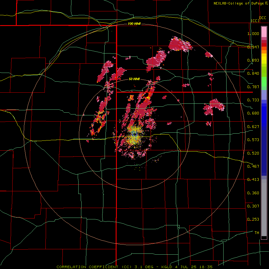Click the [CC] product label
The image size is (269, 269).
(x=255, y=21)
